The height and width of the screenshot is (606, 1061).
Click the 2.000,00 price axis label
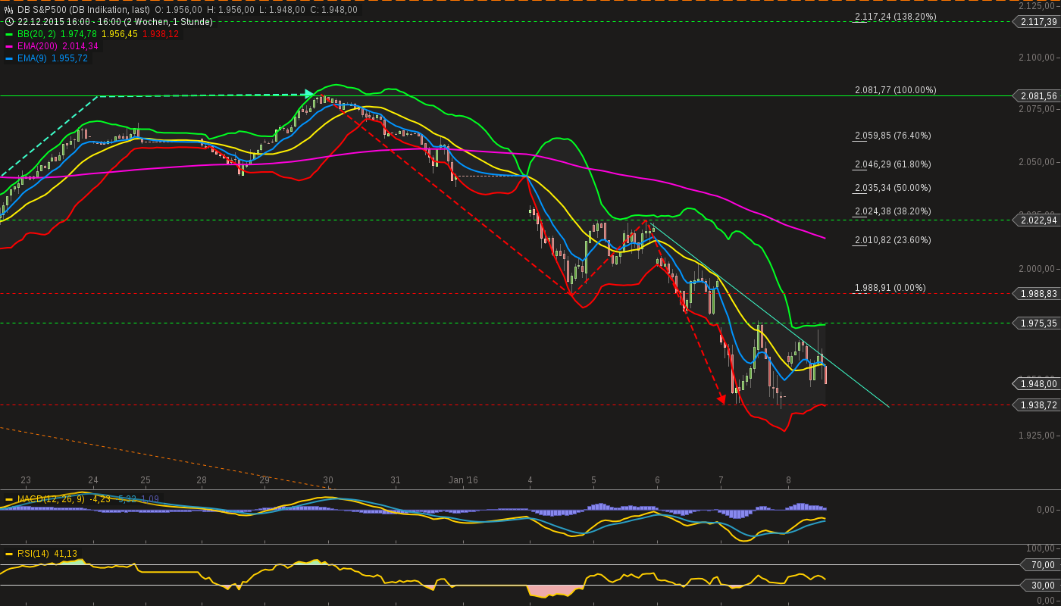pos(1038,269)
